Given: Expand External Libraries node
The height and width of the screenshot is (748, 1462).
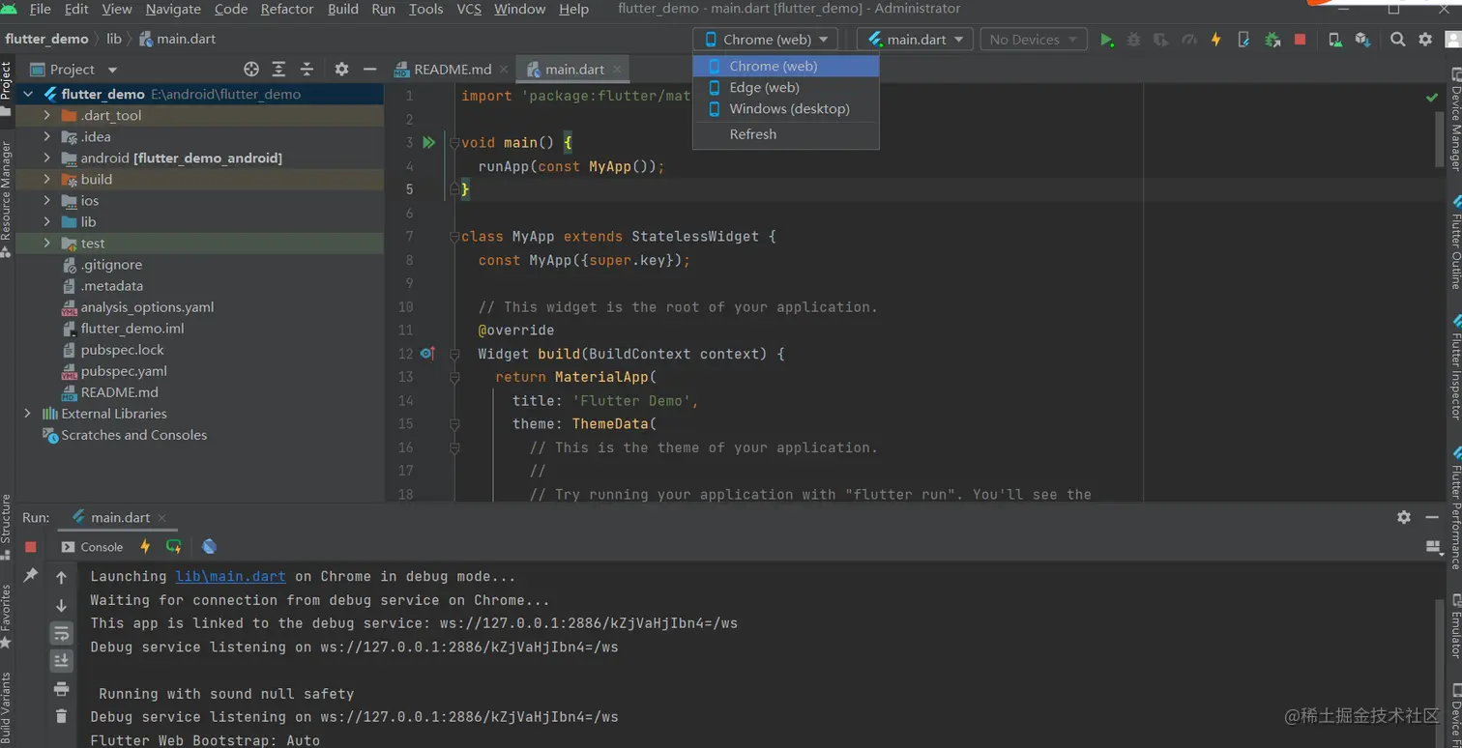Looking at the screenshot, I should [27, 413].
